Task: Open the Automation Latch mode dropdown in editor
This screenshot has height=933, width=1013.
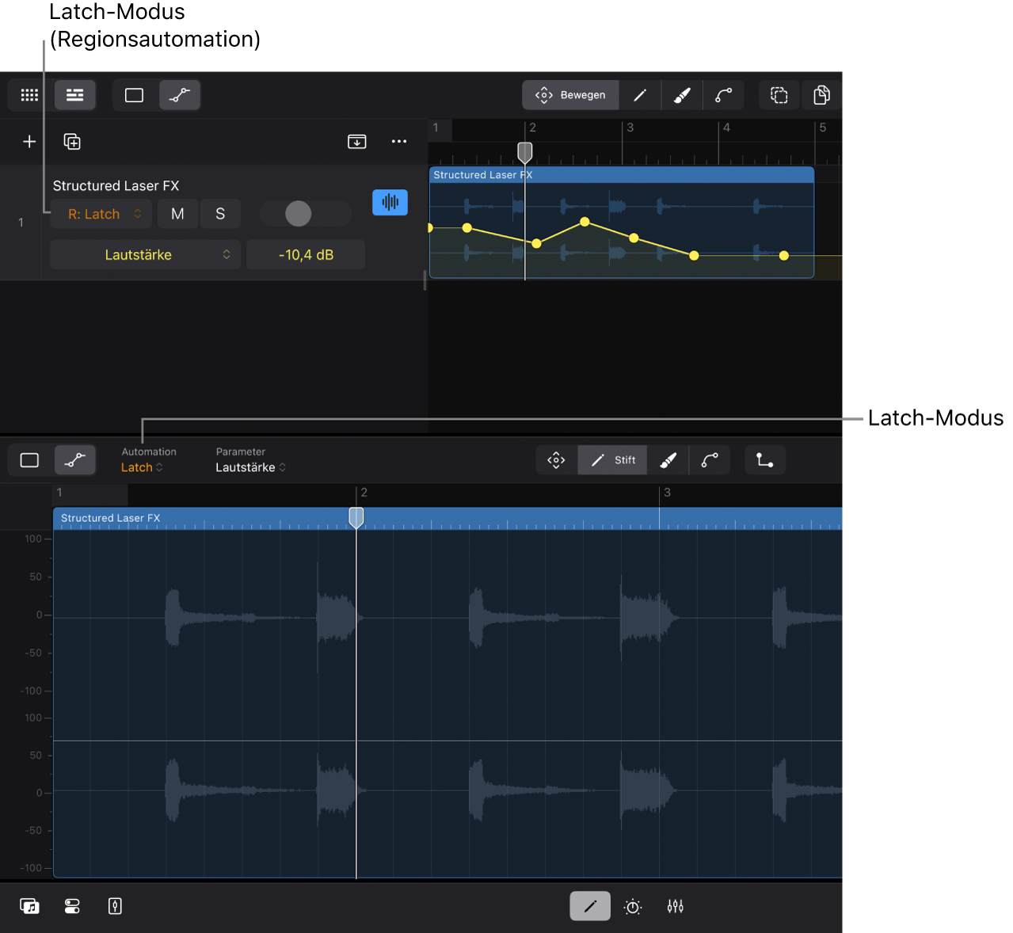Action: pyautogui.click(x=143, y=468)
